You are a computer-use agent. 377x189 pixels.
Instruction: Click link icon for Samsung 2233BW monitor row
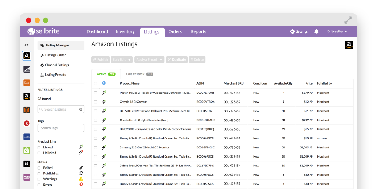pyautogui.click(x=104, y=147)
